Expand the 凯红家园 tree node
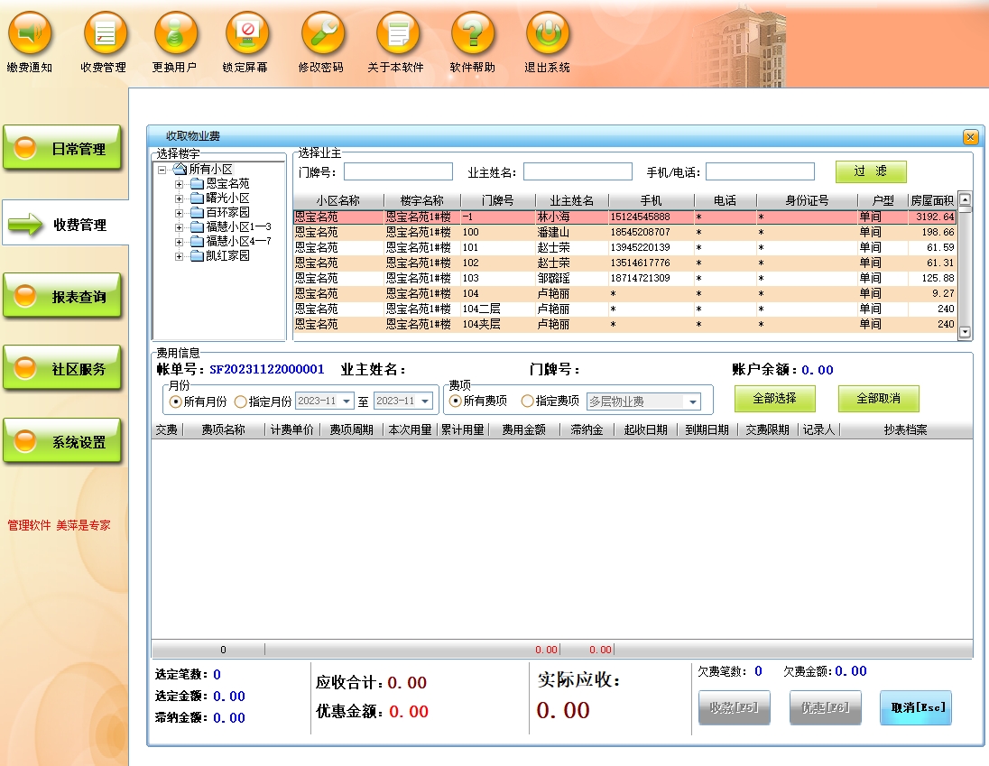This screenshot has width=989, height=766. (x=179, y=256)
